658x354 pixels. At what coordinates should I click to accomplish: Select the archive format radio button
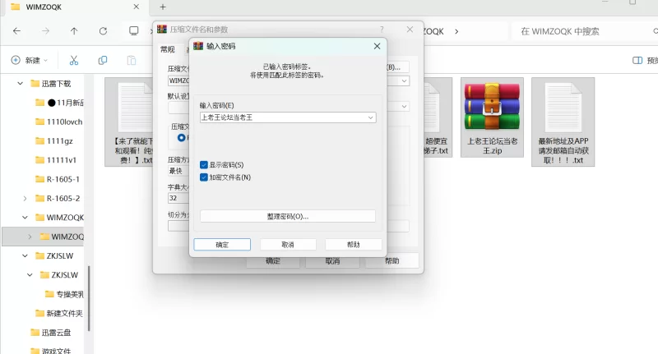click(181, 137)
